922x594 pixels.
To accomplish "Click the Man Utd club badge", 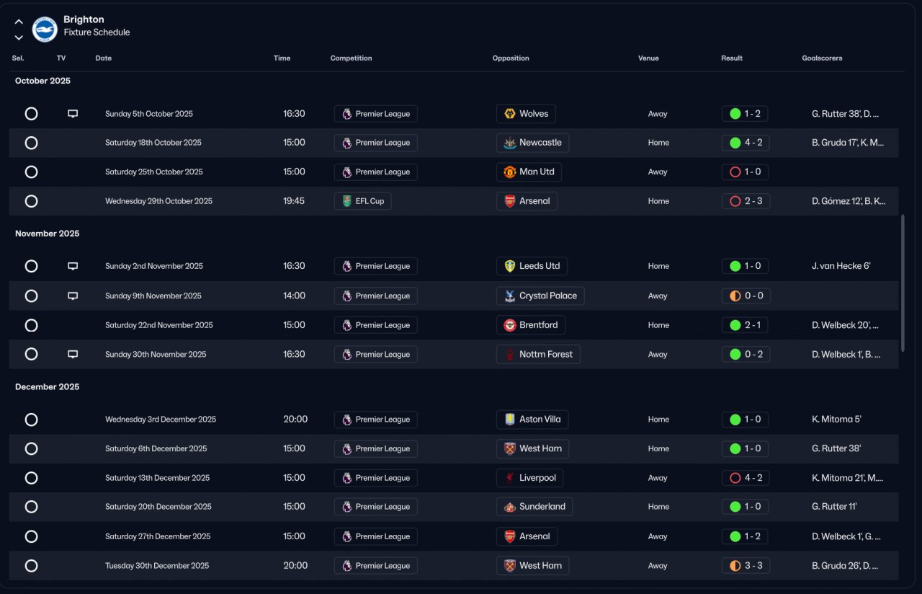I will point(510,172).
